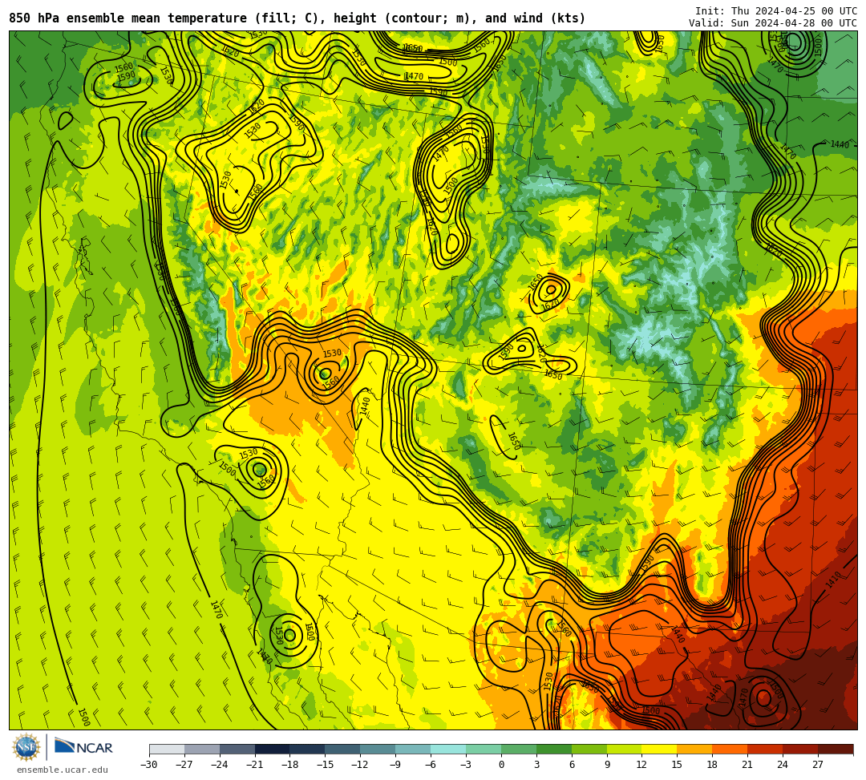The image size is (866, 780).
Task: Pick the red-orange swatch between 21 and 24
Action: click(x=766, y=749)
